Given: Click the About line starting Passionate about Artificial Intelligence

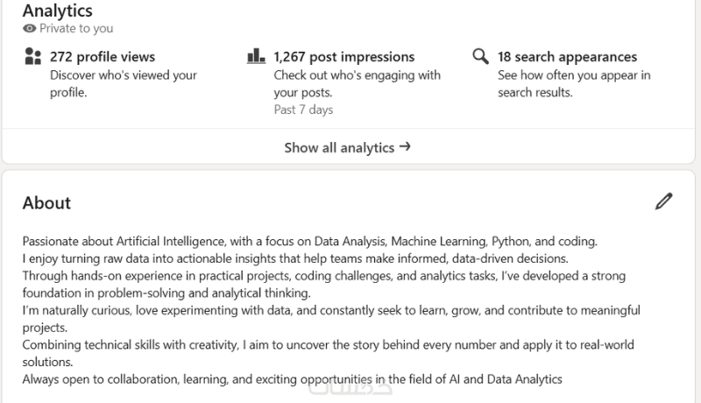Looking at the screenshot, I should coord(309,241).
